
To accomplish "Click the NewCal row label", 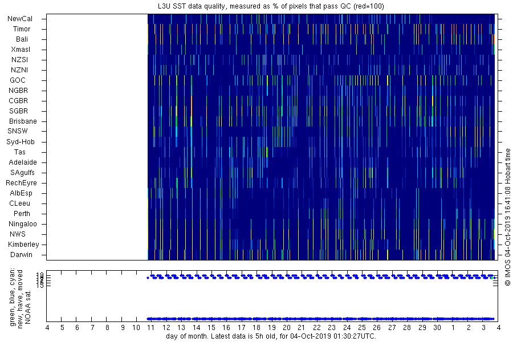I will click(19, 19).
